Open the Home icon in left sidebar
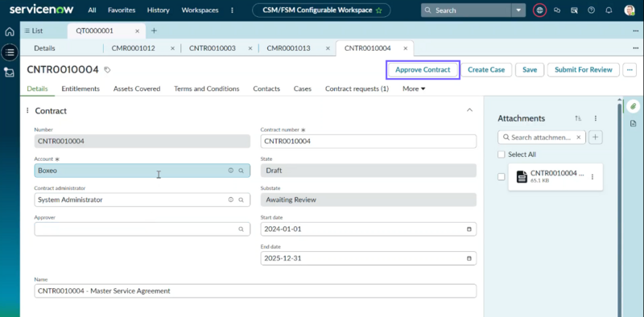 10,32
